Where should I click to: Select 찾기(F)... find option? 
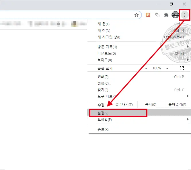coord(139,90)
